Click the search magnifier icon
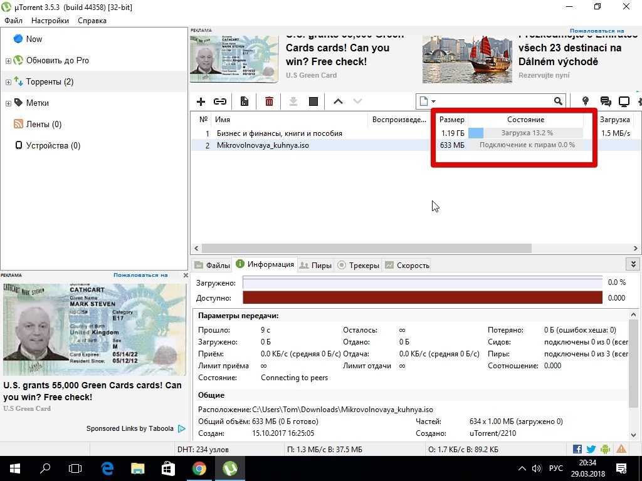 click(x=557, y=101)
